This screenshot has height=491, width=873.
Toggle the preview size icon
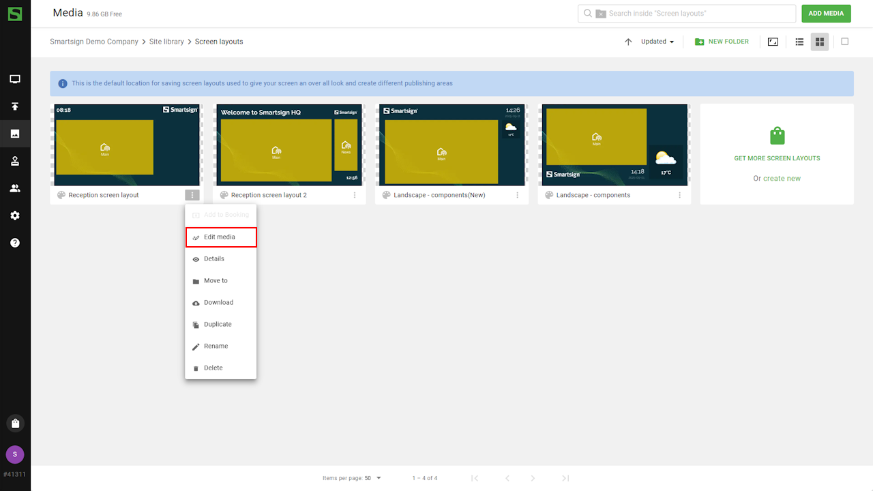pyautogui.click(x=773, y=42)
